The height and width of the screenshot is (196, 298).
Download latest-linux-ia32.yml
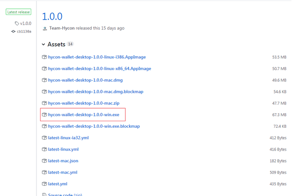tap(68, 138)
